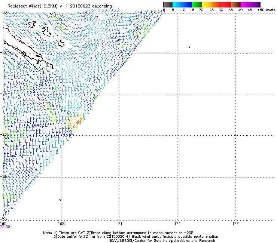The height and width of the screenshot is (243, 277).
Task: Click latitude label -22
Action: pyautogui.click(x=3, y=52)
